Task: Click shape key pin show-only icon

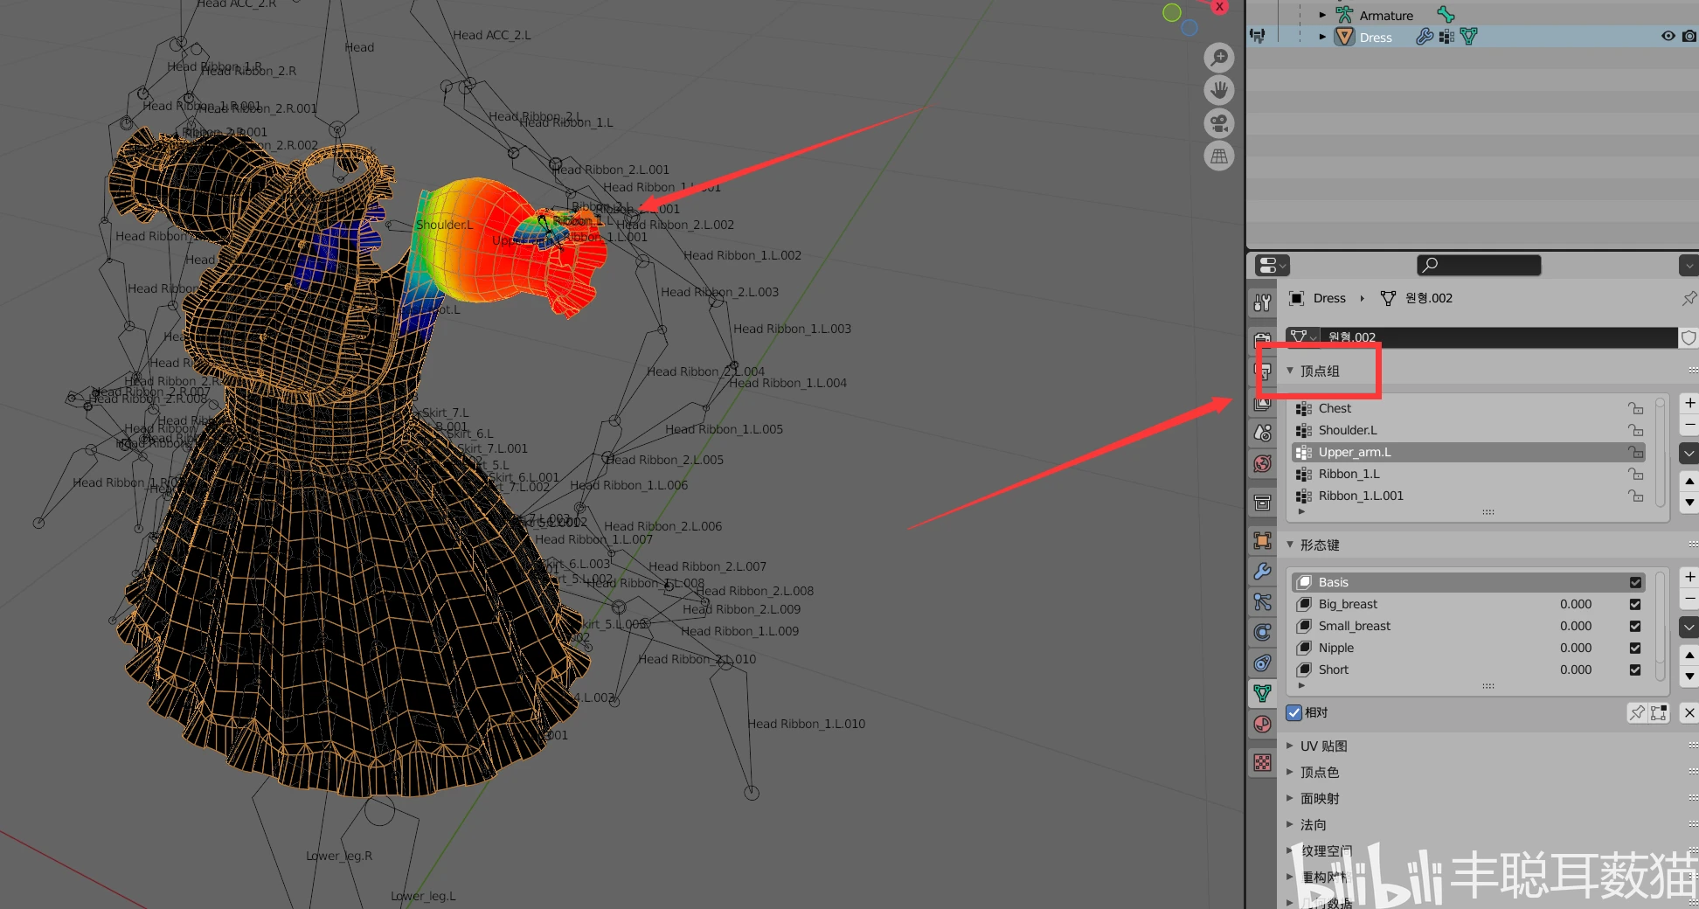Action: coord(1637,713)
